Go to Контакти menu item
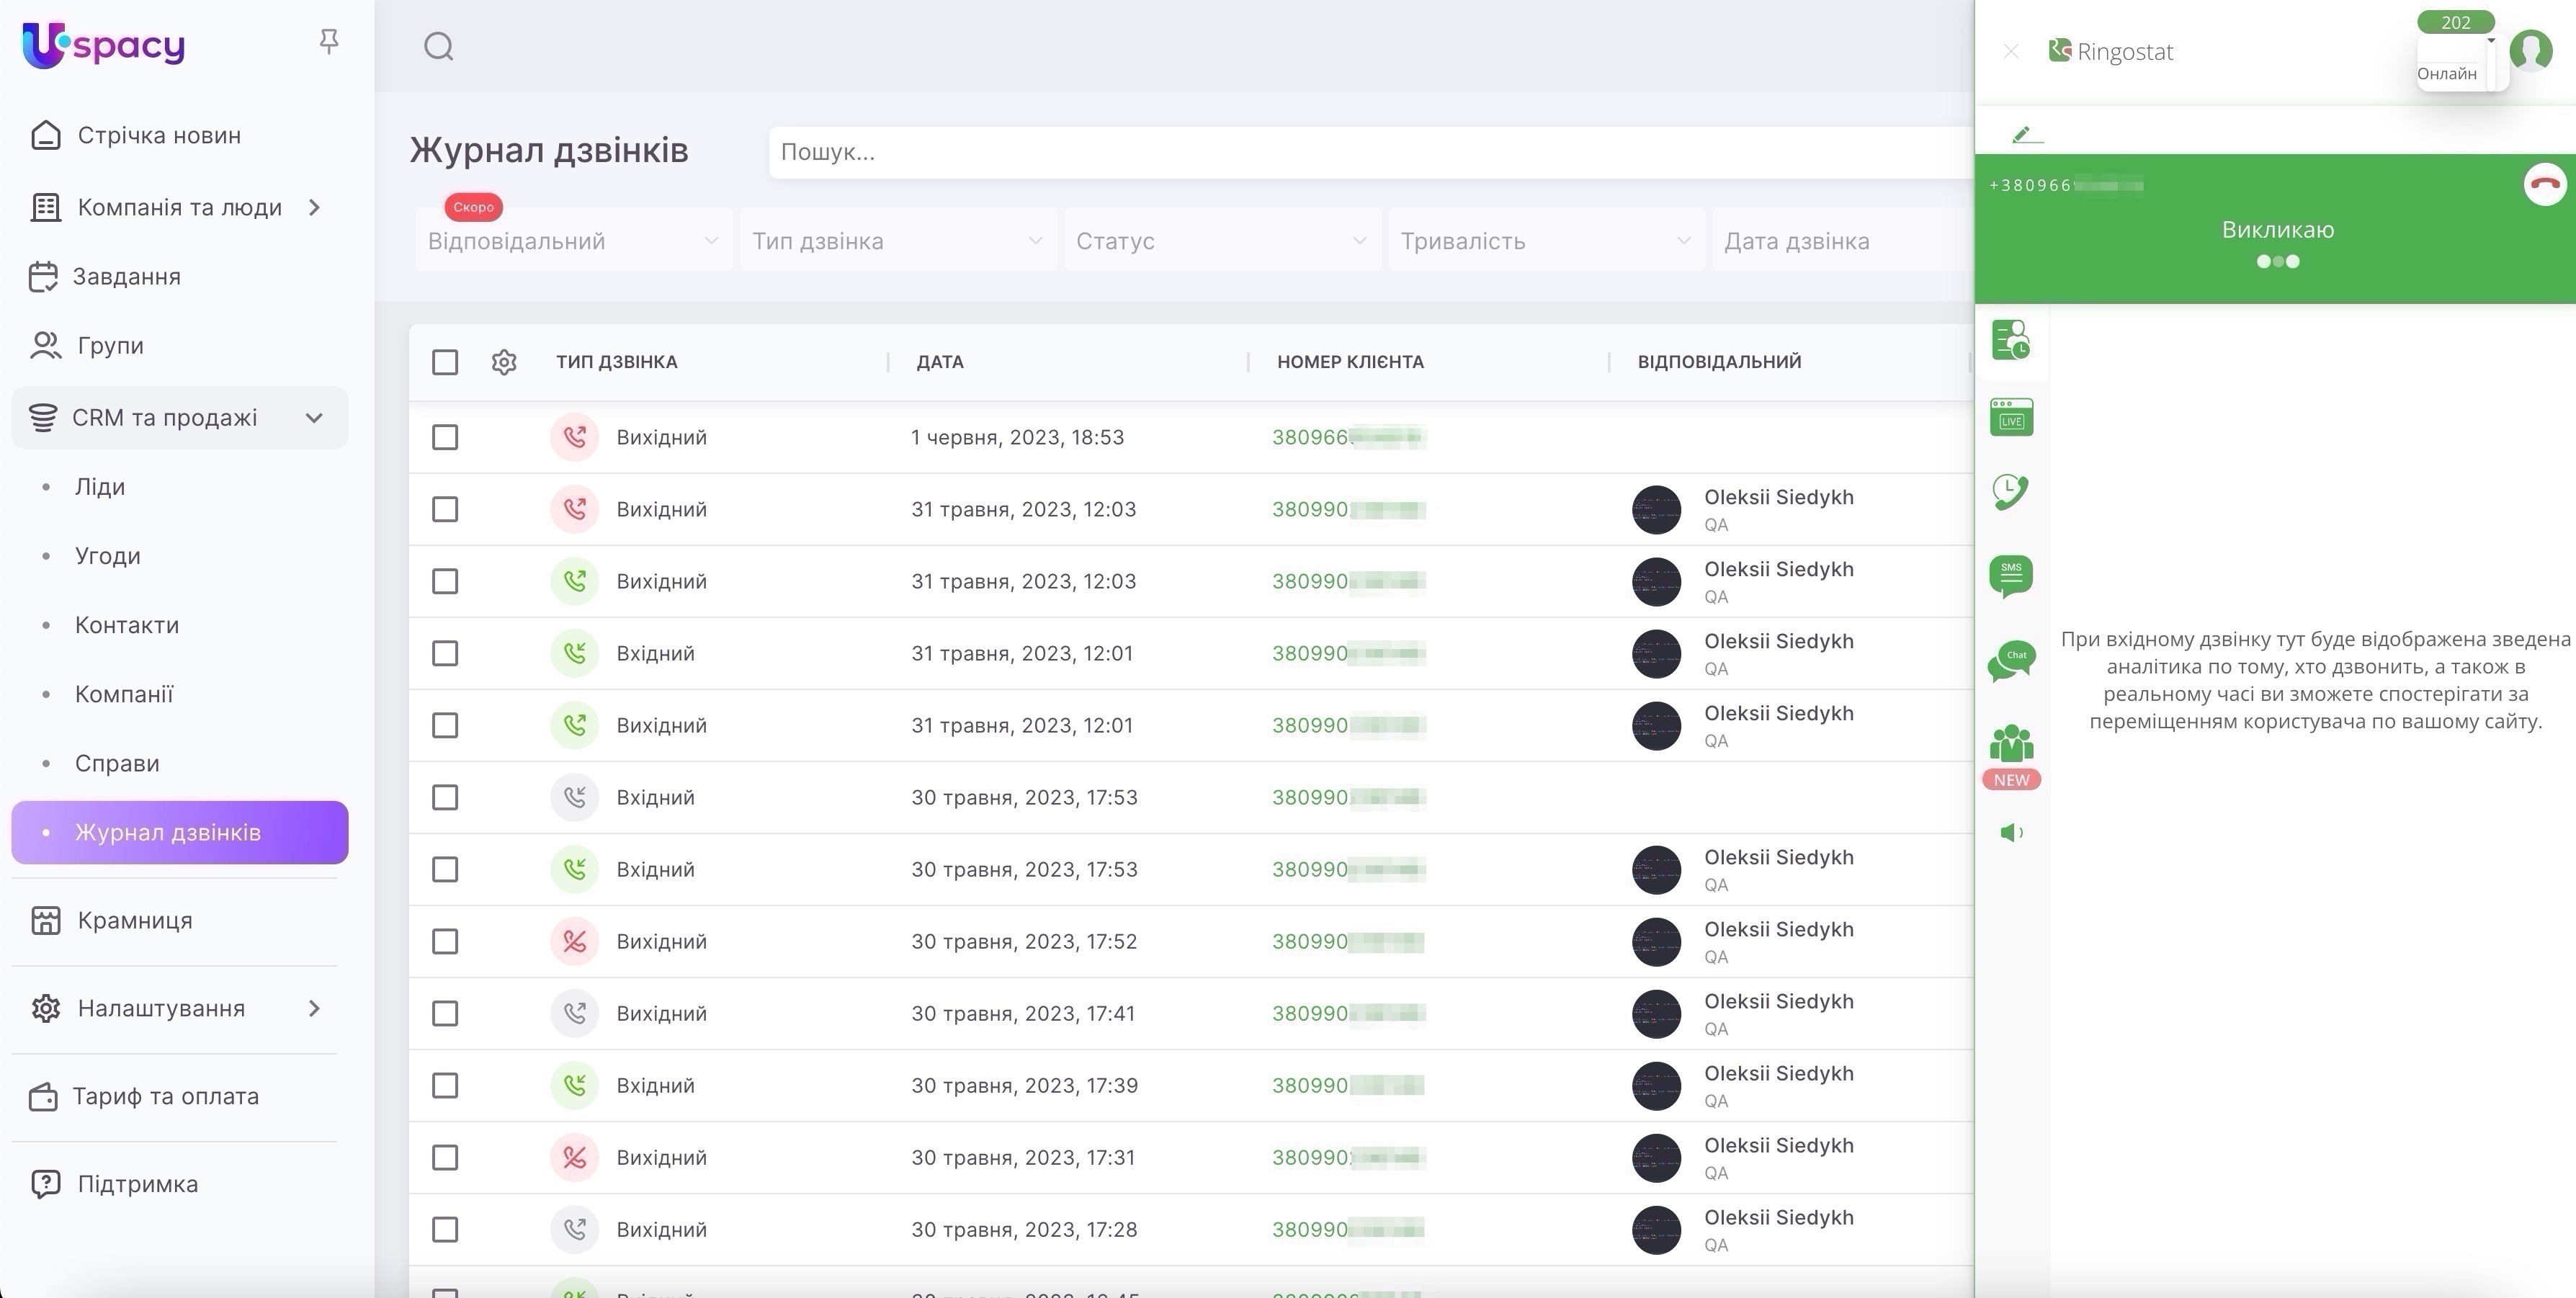 coord(127,625)
